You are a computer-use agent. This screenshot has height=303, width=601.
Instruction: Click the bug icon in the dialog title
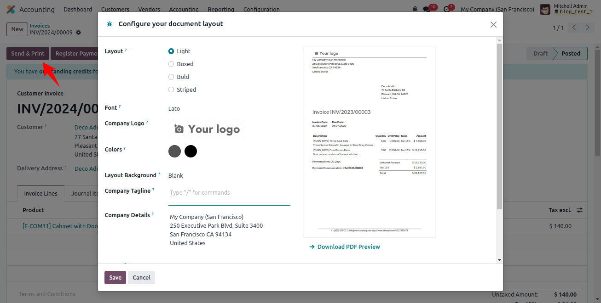pos(110,24)
